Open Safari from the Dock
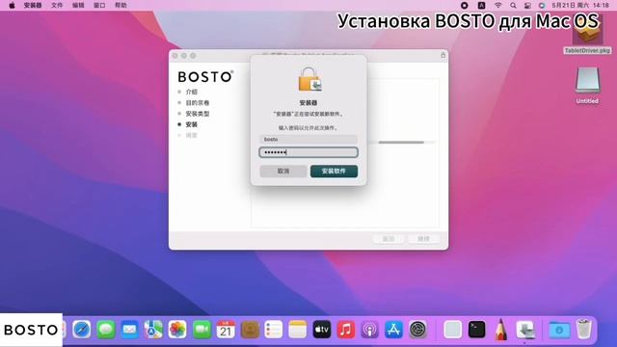The height and width of the screenshot is (347, 617). [81, 330]
